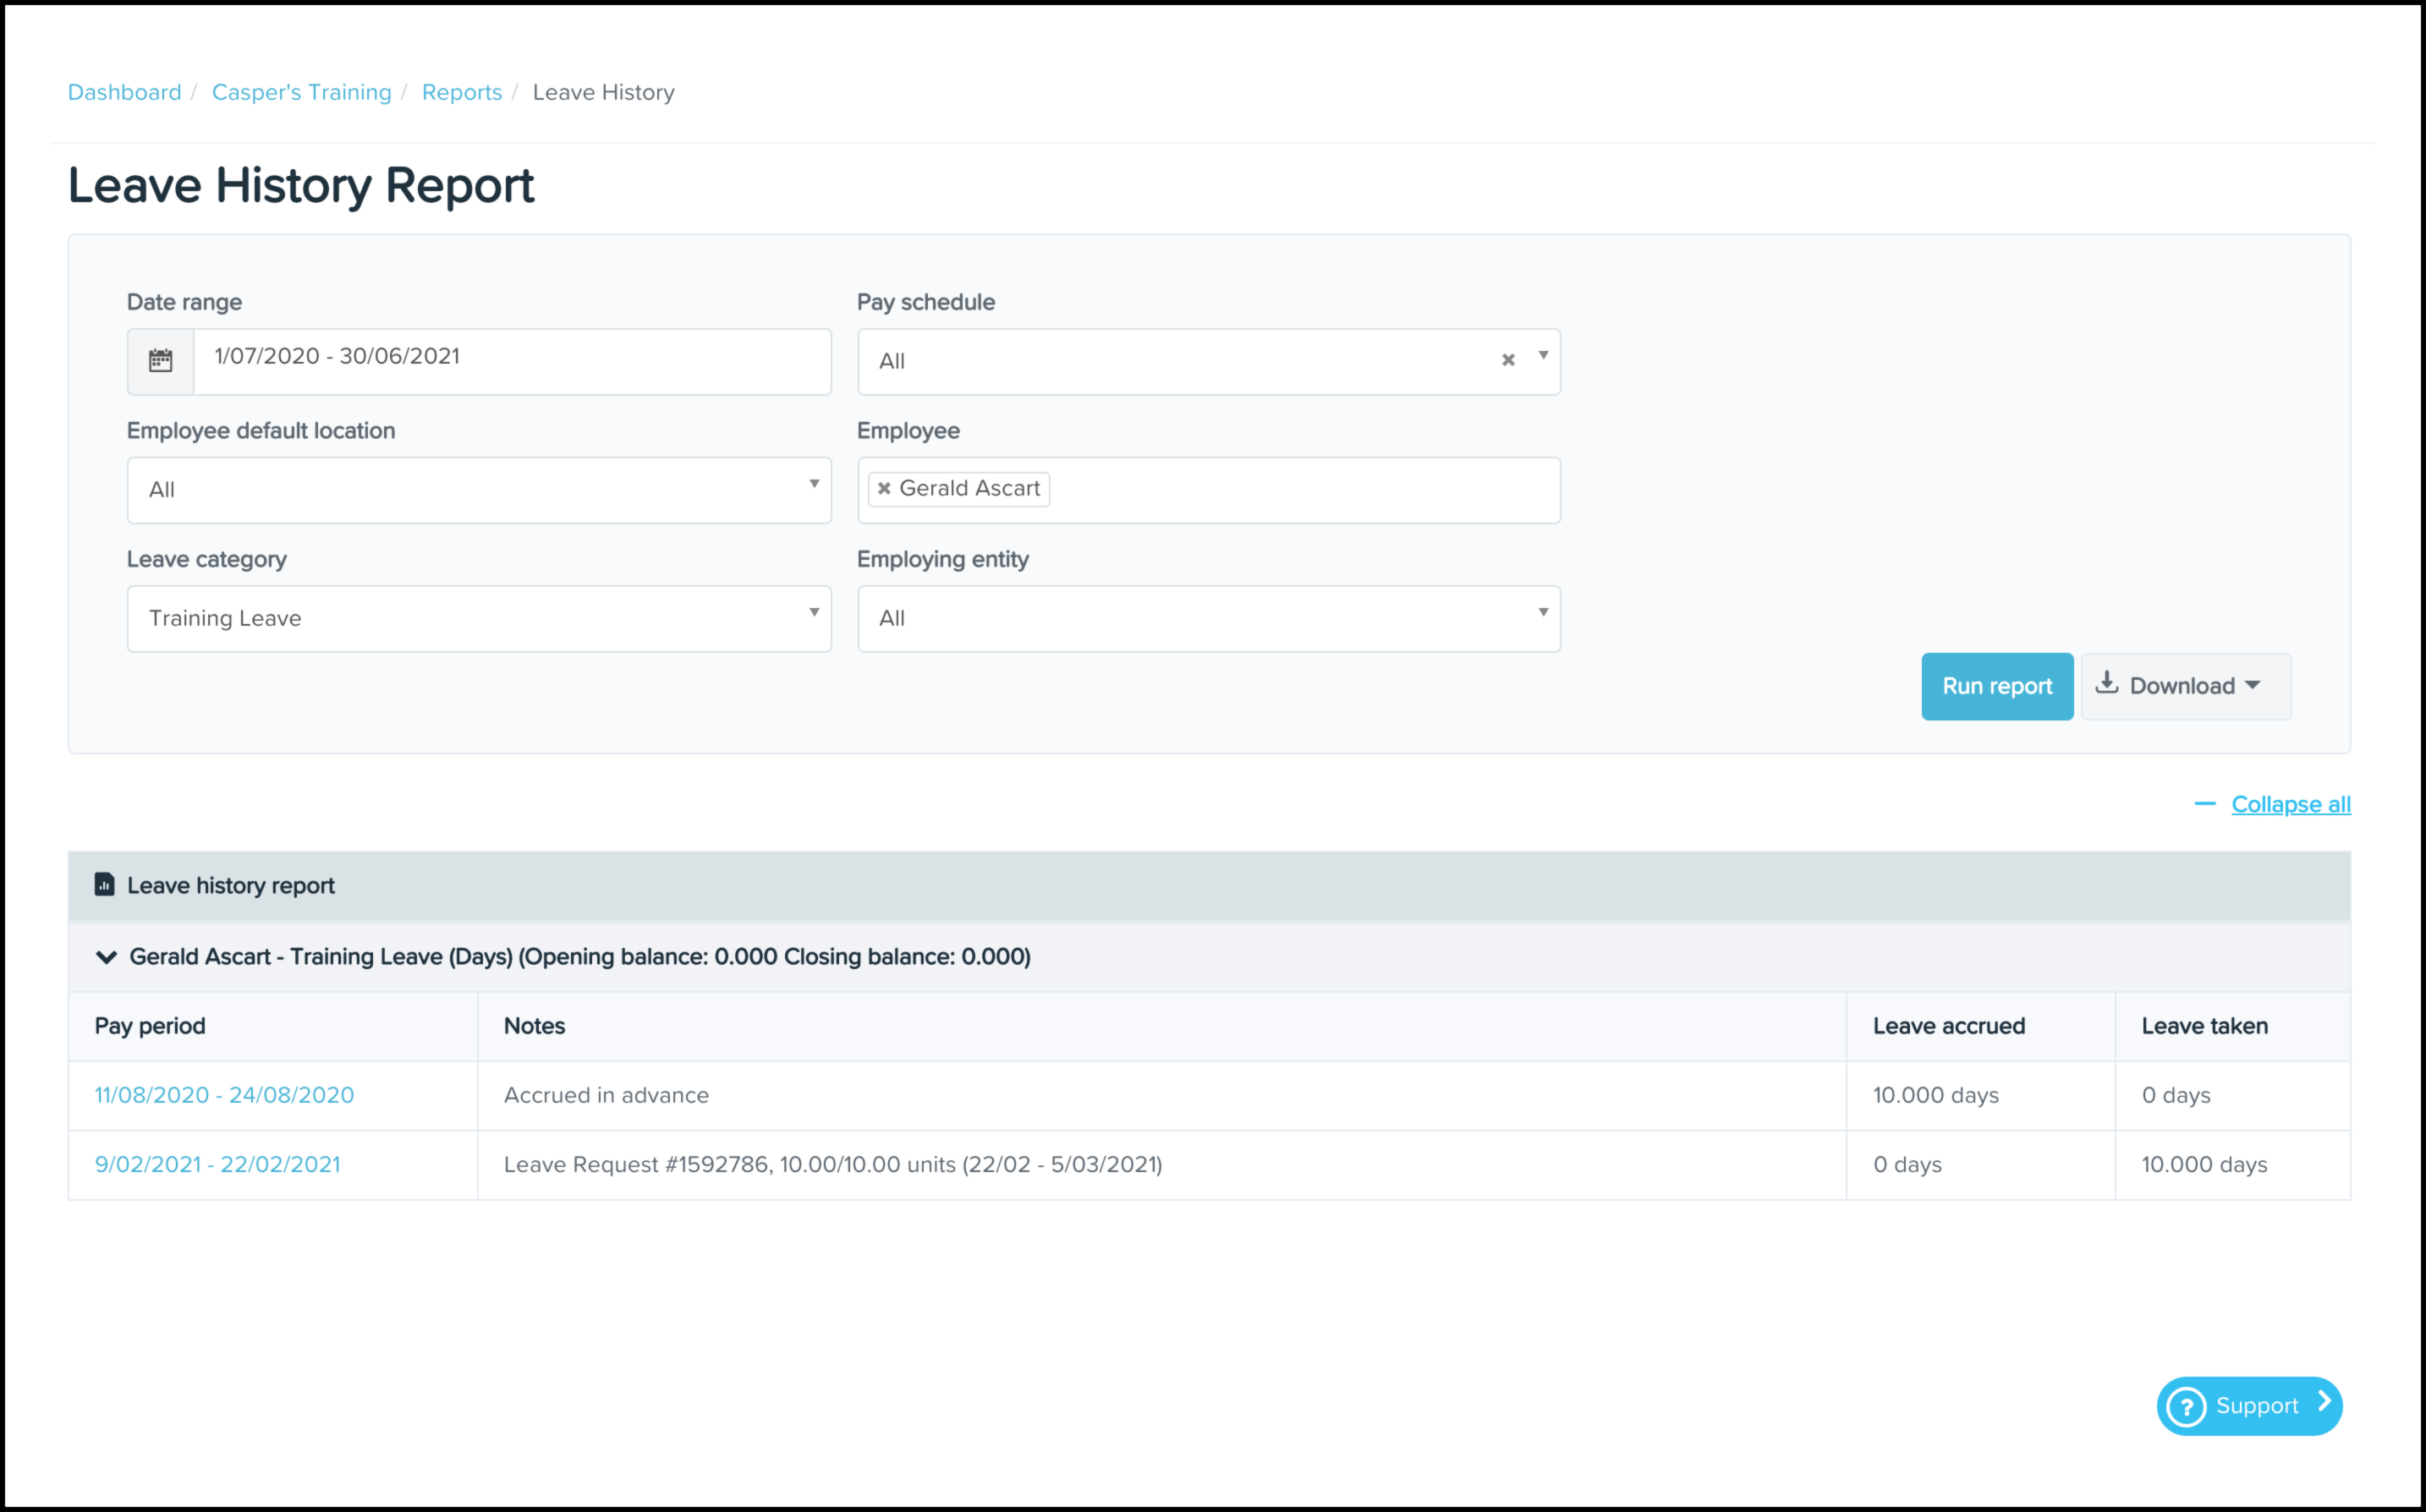Go to Dashboard via breadcrumb
The height and width of the screenshot is (1512, 2426).
(124, 92)
